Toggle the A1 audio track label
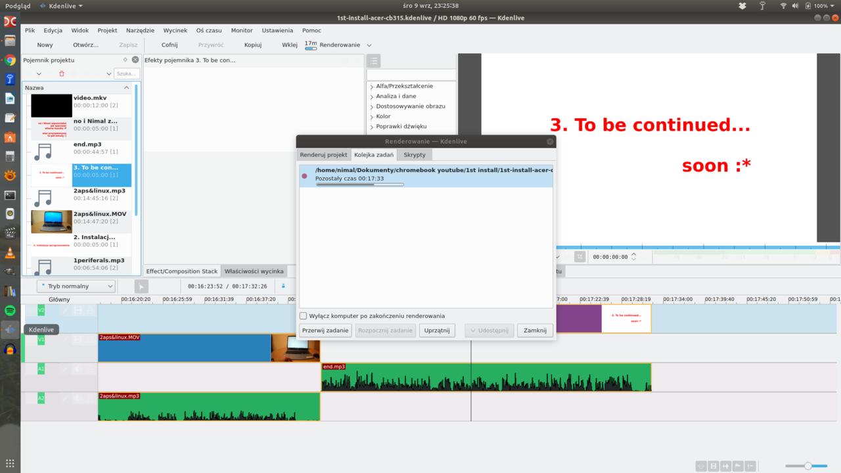The height and width of the screenshot is (473, 841). click(41, 369)
